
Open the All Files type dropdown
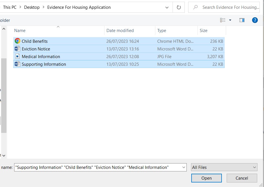224,167
